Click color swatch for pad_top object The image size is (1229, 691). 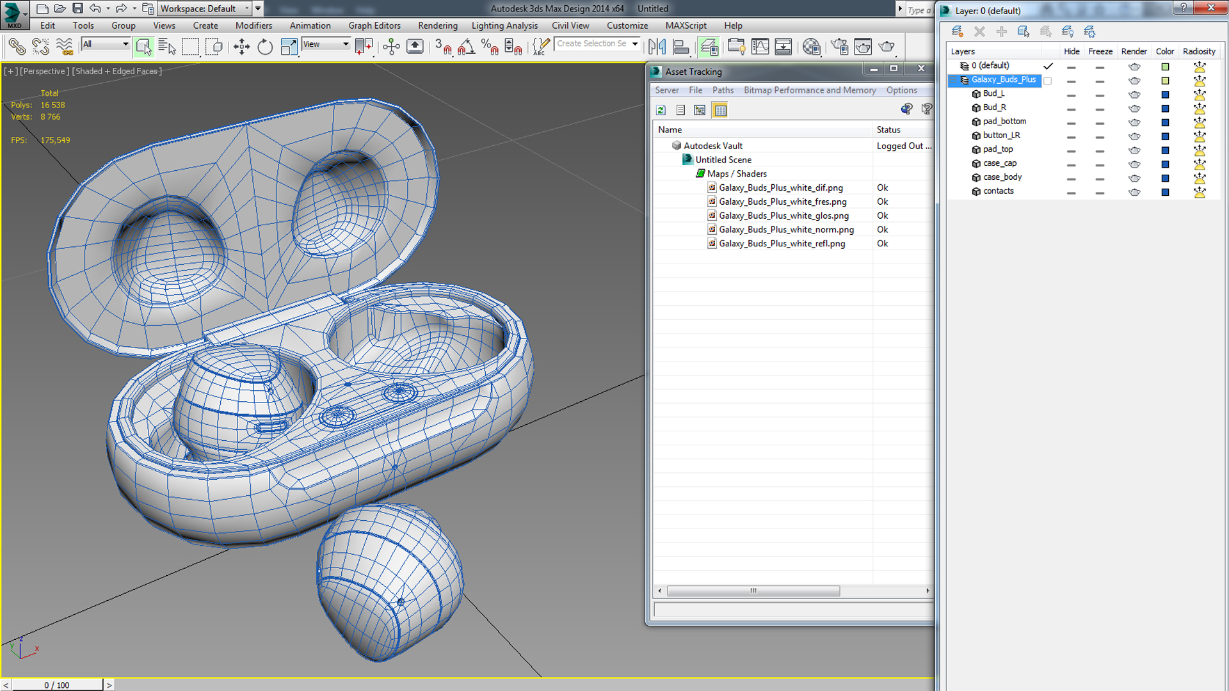pos(1165,150)
